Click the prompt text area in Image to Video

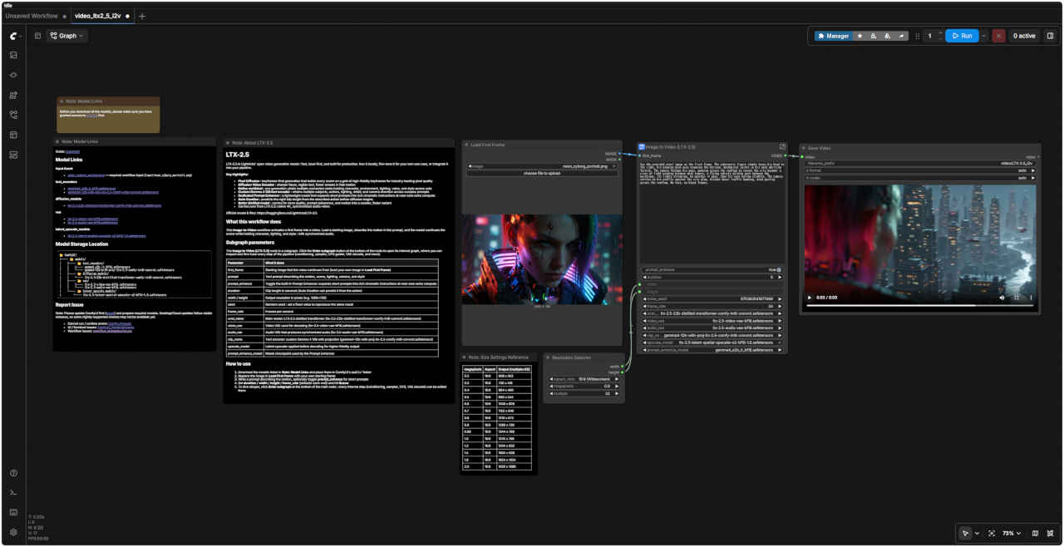click(712, 212)
